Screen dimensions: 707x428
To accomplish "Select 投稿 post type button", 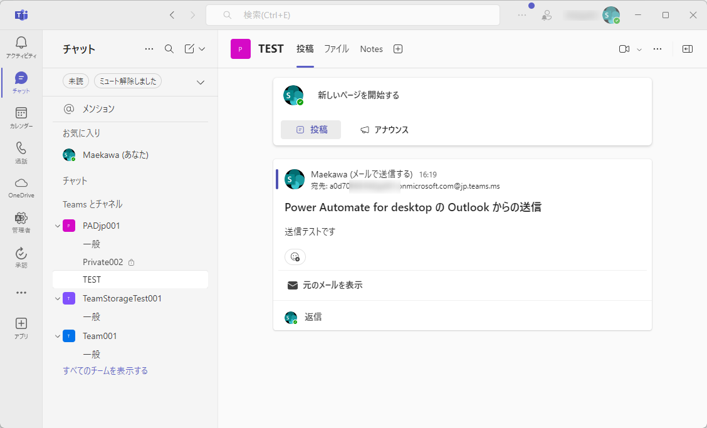I will coord(311,130).
